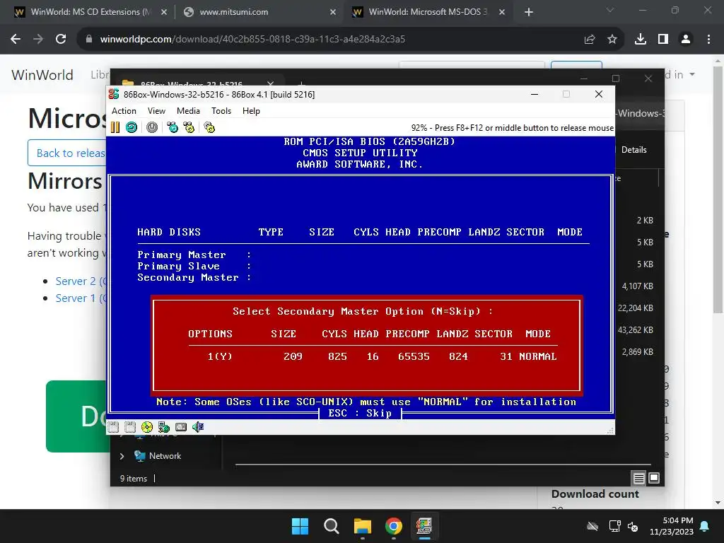The width and height of the screenshot is (724, 543).
Task: Click the 86Box title bar app icon
Action: coord(114,94)
